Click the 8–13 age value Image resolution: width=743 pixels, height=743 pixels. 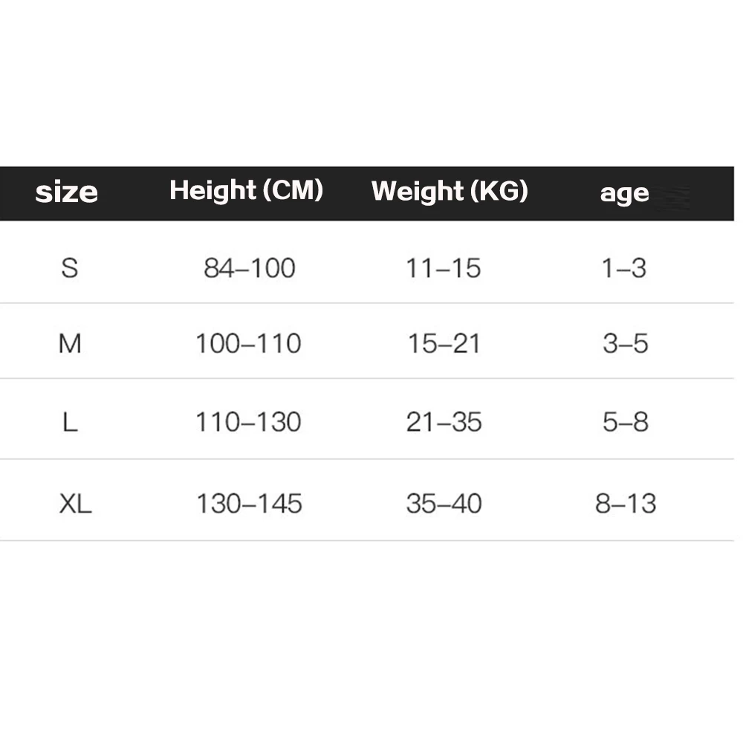click(x=626, y=504)
